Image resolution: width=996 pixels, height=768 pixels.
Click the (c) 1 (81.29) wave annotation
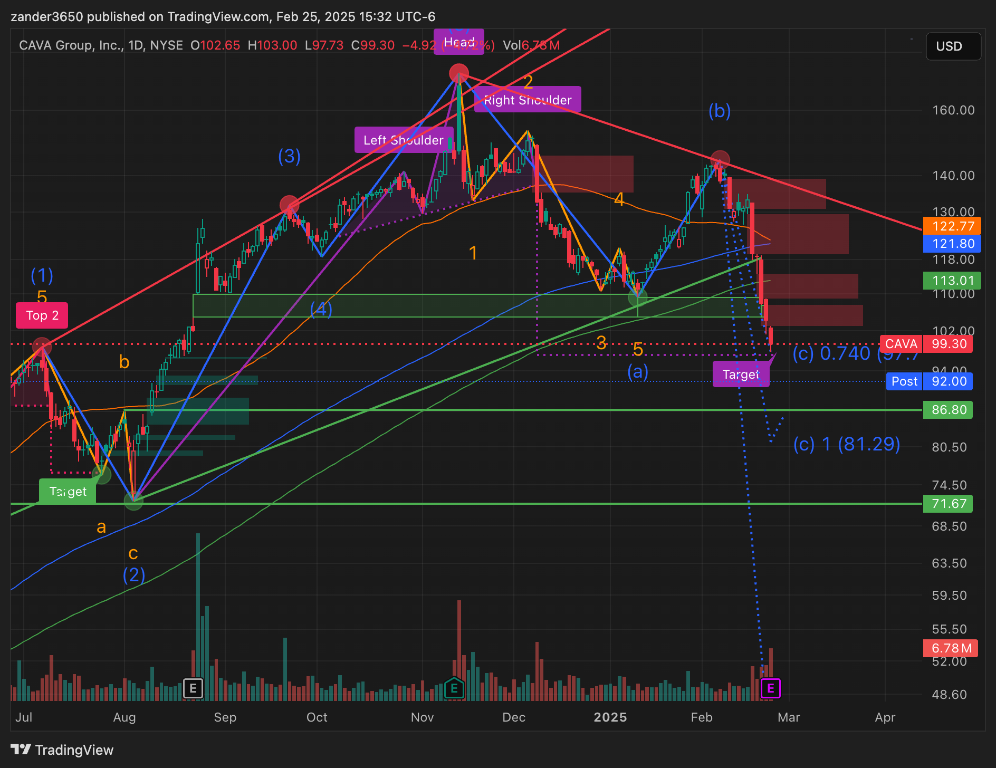[x=847, y=444]
